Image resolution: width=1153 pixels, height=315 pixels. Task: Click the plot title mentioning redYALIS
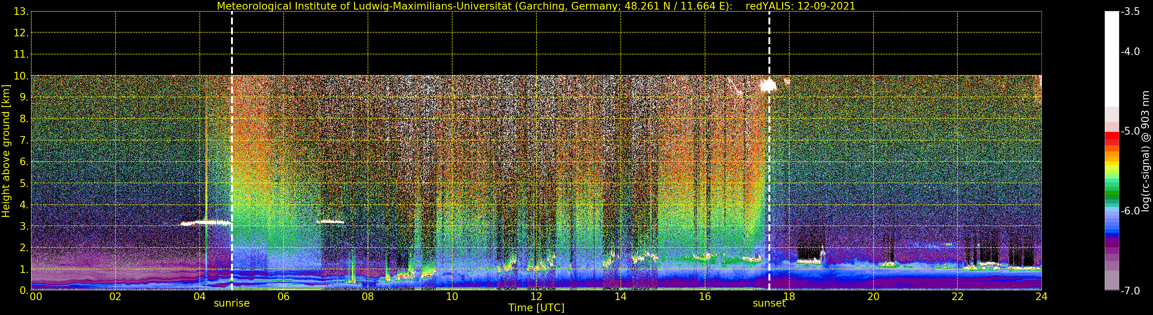536,6
